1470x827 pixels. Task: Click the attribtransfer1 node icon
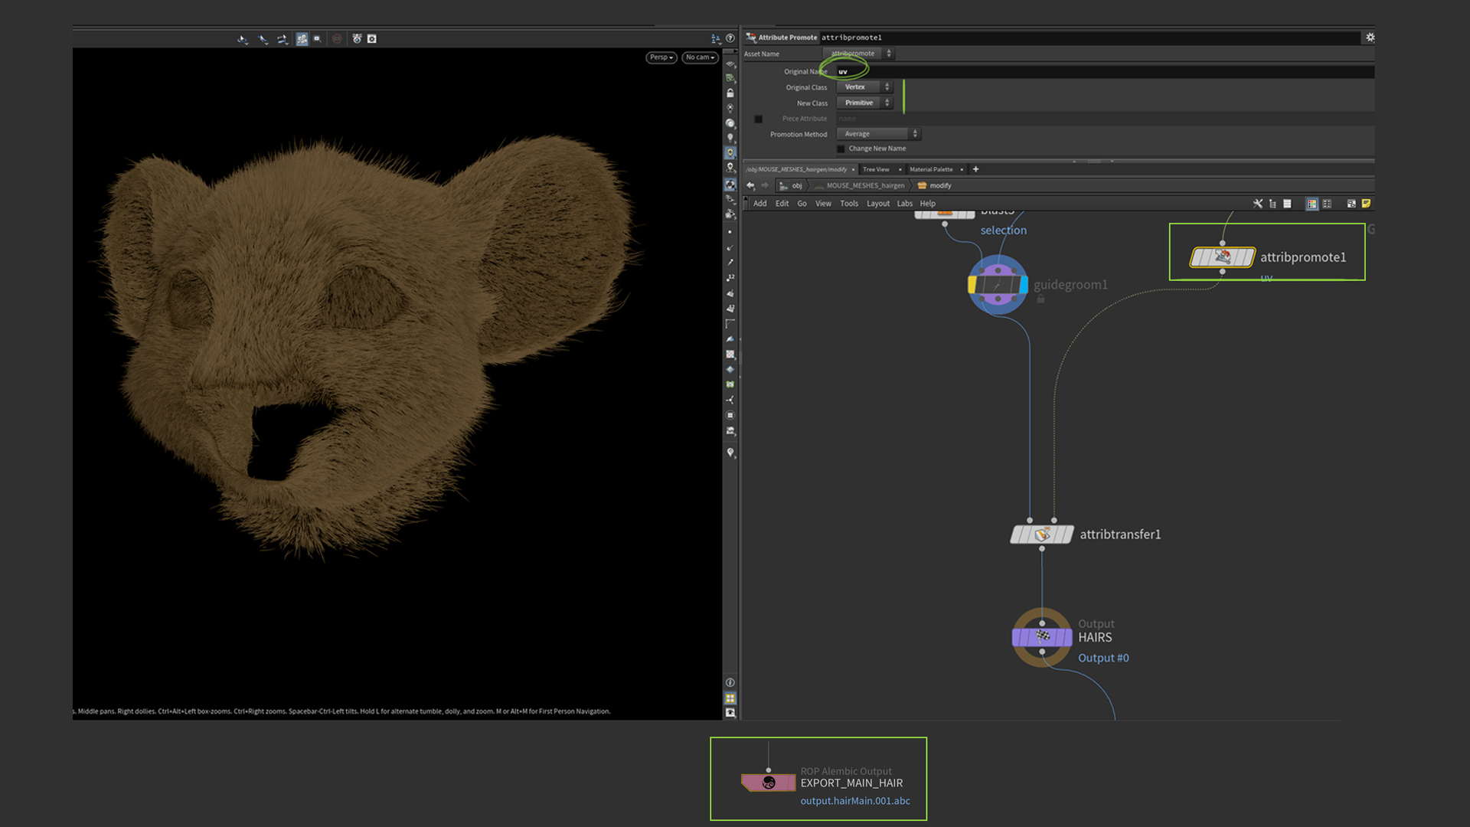[x=1042, y=534]
